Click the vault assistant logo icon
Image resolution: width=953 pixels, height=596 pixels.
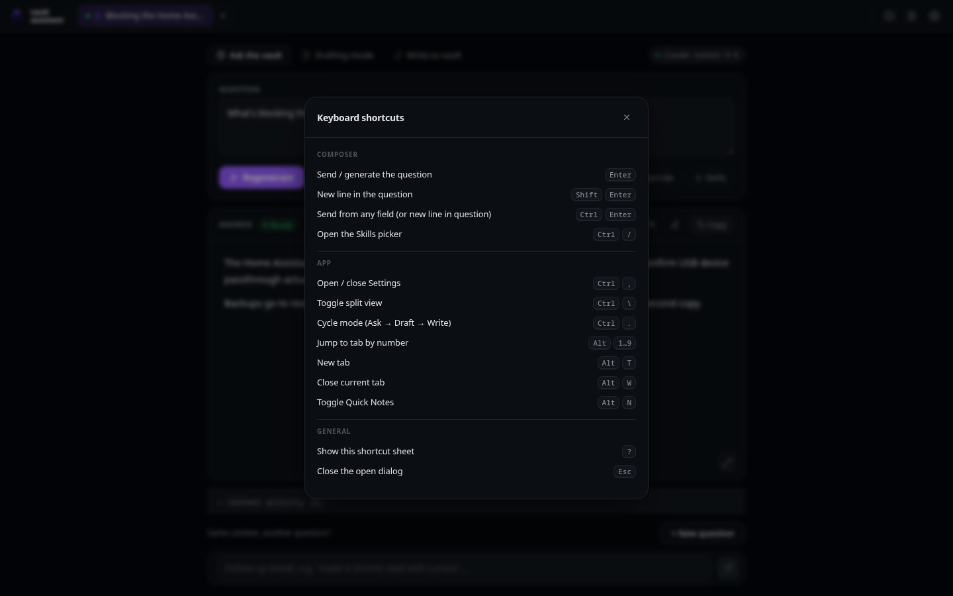[17, 15]
